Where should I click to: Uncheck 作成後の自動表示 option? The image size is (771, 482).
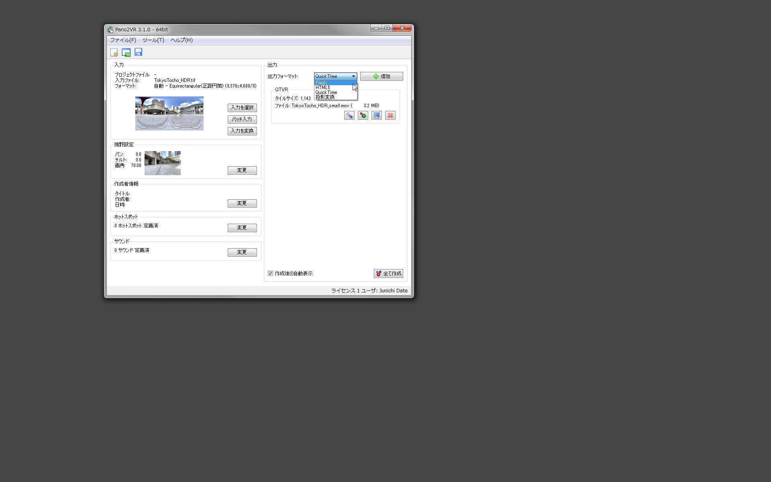coord(270,273)
